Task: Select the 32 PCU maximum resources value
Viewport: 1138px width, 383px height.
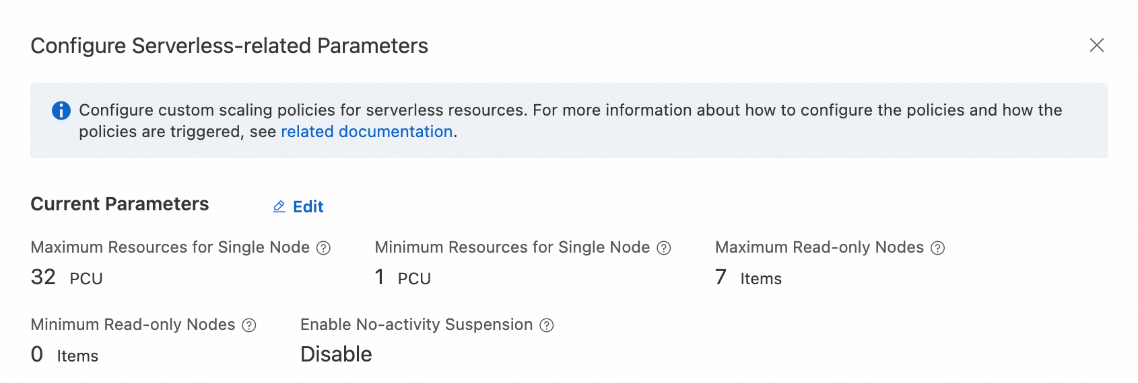Action: coord(66,278)
